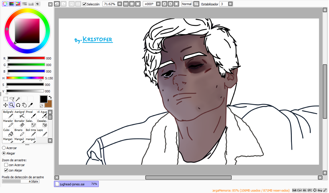Swap foreground and background colors
Image resolution: width=329 pixels, height=193 pixels.
pos(50,97)
